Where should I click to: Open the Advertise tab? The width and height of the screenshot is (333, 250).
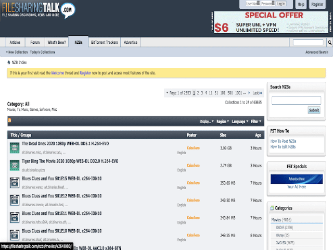[131, 42]
